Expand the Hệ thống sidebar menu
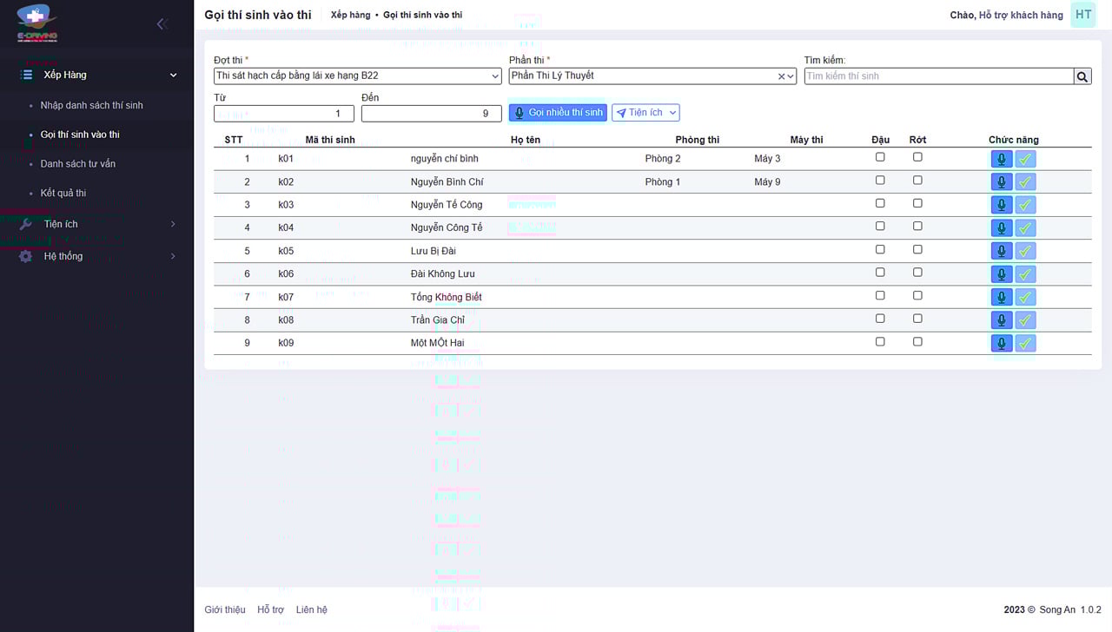 [97, 256]
